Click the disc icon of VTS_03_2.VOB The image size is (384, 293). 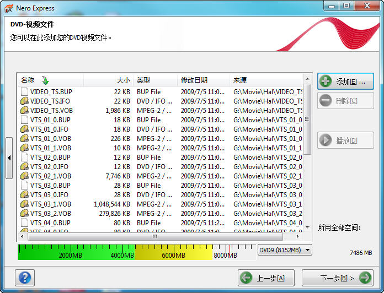(x=24, y=213)
